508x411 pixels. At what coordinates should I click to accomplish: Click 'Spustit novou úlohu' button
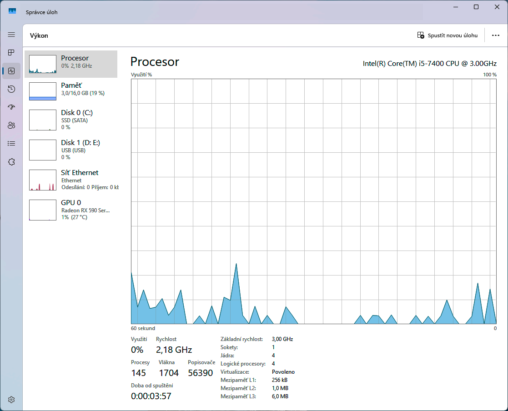point(448,35)
